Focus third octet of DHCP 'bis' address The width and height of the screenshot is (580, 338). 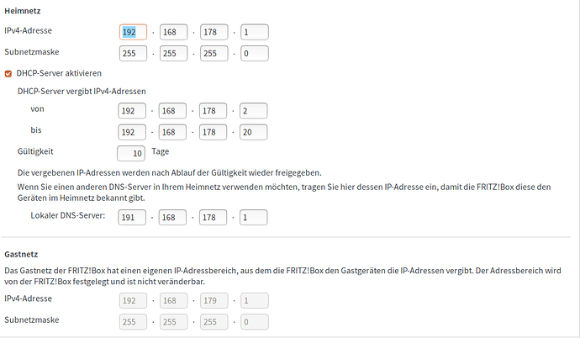point(214,131)
